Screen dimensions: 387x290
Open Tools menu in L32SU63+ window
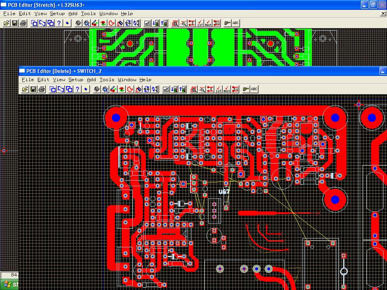pyautogui.click(x=88, y=14)
